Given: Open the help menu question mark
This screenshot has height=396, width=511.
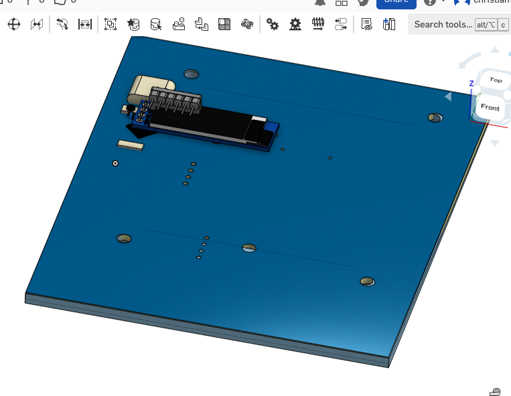Looking at the screenshot, I should [430, 2].
